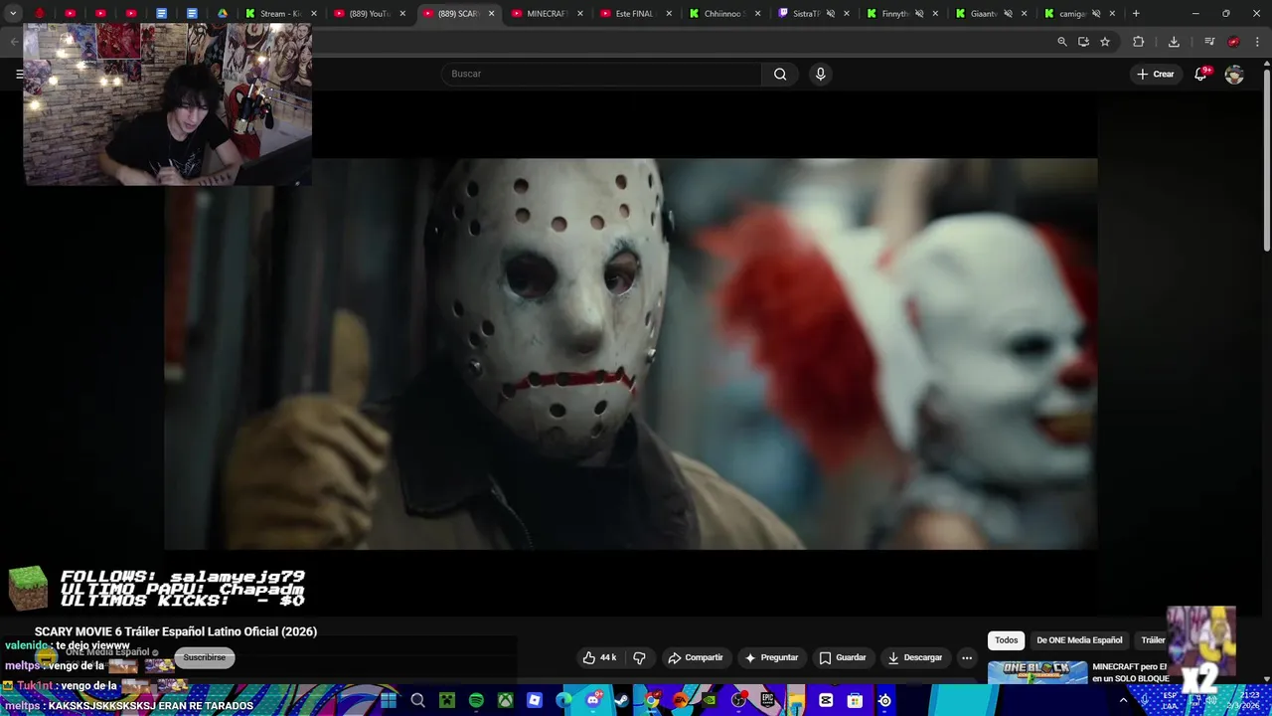The height and width of the screenshot is (716, 1272).
Task: Open SteelSeries app from the taskbar
Action: coord(884,700)
